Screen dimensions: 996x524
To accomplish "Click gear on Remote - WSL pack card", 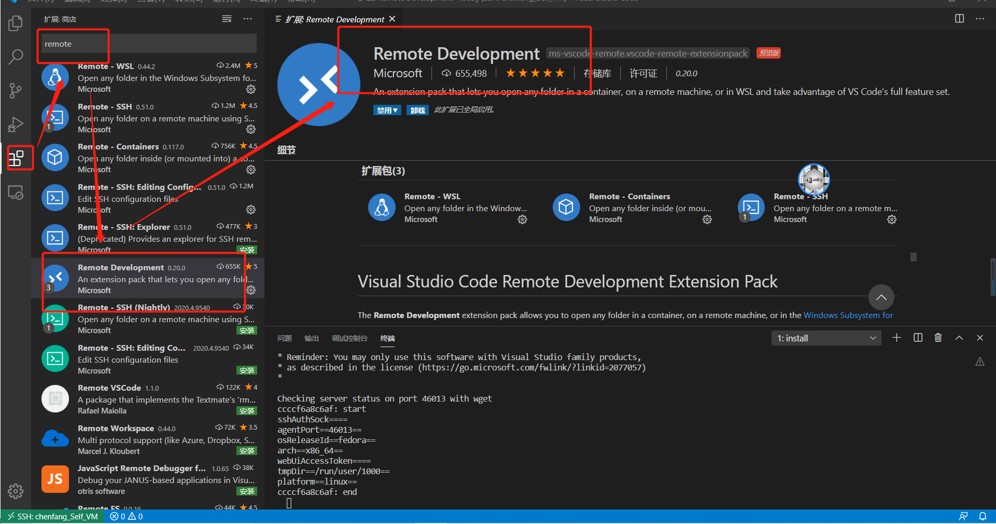I will [523, 219].
